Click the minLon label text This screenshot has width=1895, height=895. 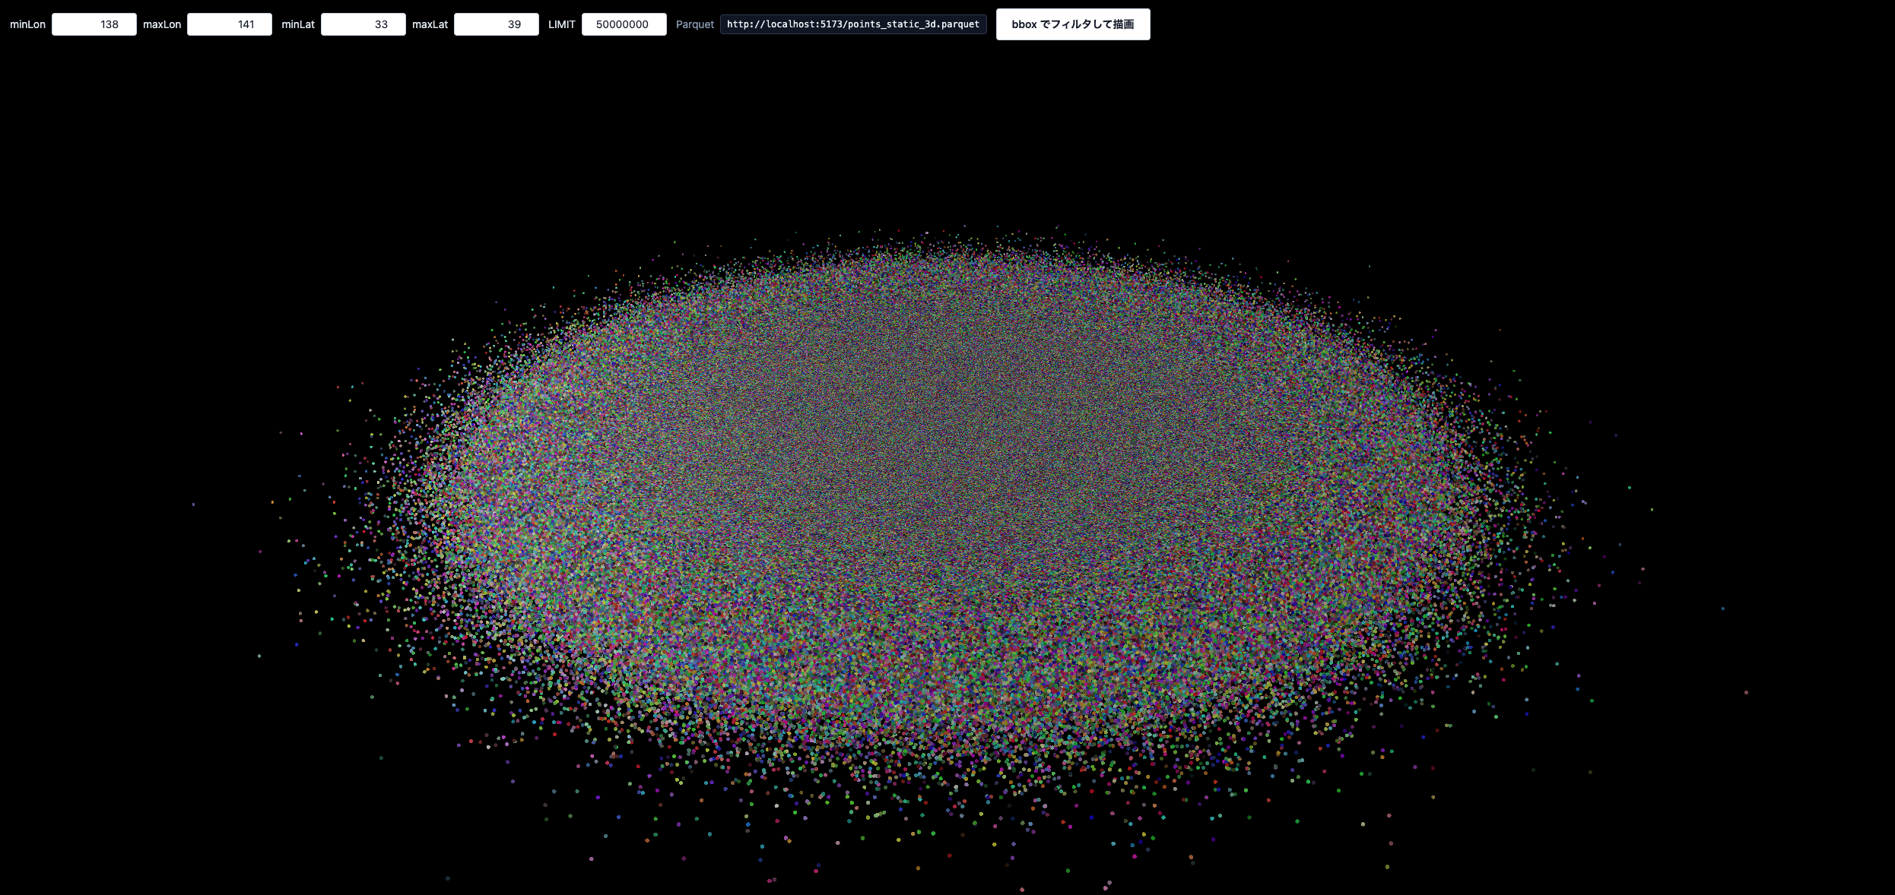pos(27,24)
